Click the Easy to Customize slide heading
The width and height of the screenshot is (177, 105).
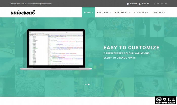click(131, 48)
